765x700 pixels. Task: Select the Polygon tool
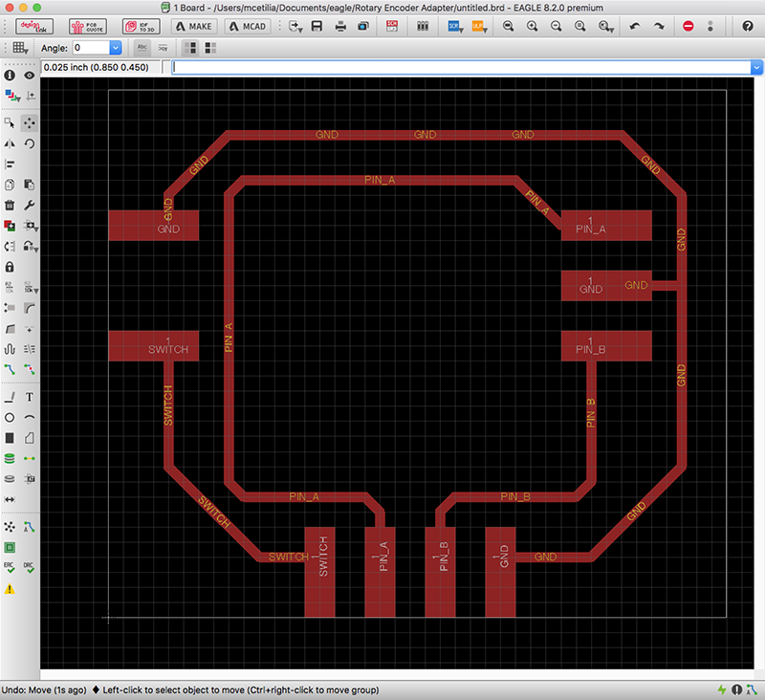[30, 438]
